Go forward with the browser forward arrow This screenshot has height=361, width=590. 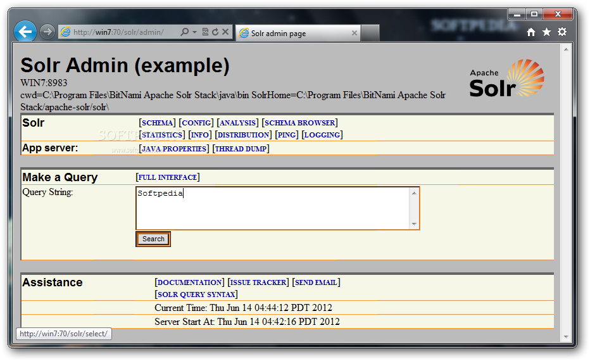pyautogui.click(x=47, y=32)
